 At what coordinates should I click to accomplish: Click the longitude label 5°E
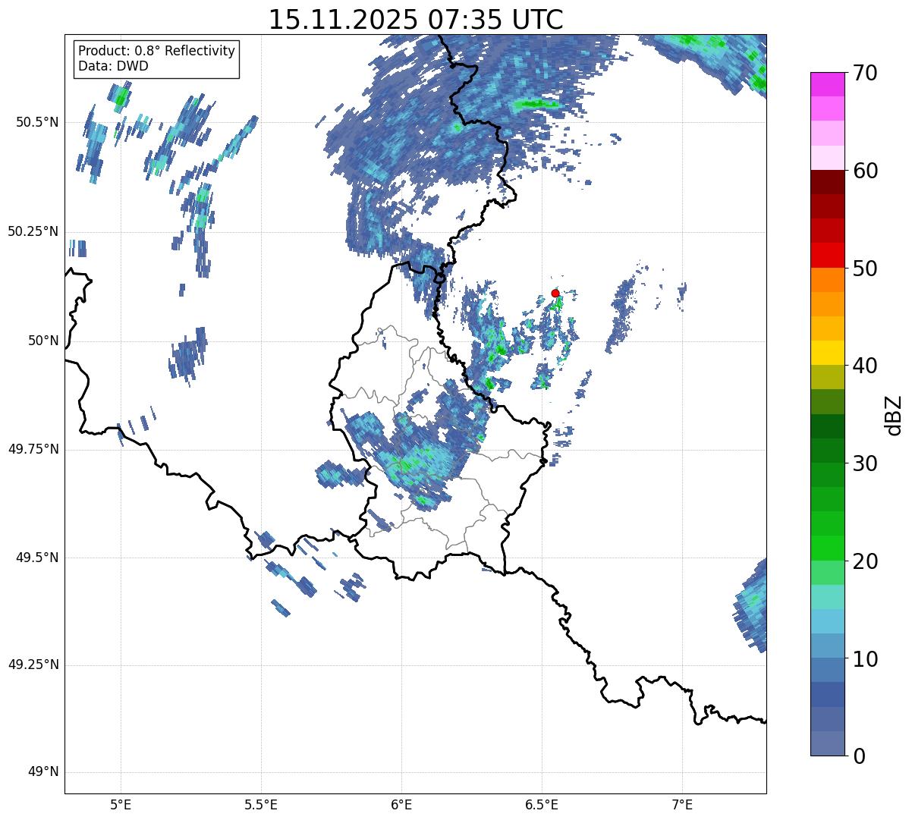pos(121,805)
